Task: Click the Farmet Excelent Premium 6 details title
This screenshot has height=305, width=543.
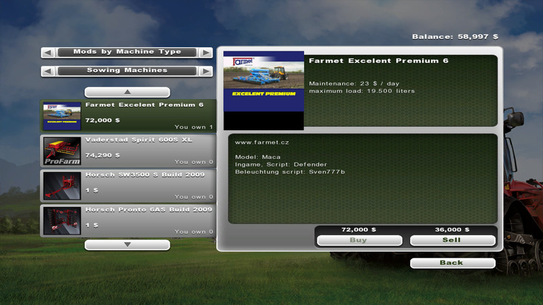Action: tap(379, 61)
